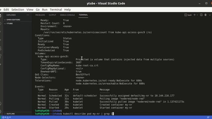This screenshot has height=119, width=212.
Task: Select the bash terminal instance
Action: pyautogui.click(x=188, y=15)
